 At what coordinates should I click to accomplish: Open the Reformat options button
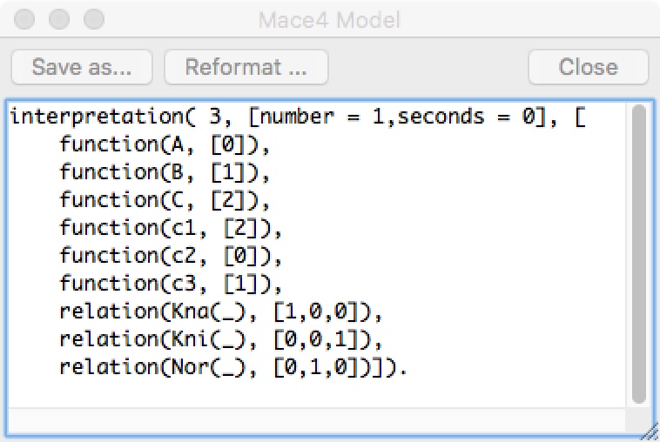[246, 67]
